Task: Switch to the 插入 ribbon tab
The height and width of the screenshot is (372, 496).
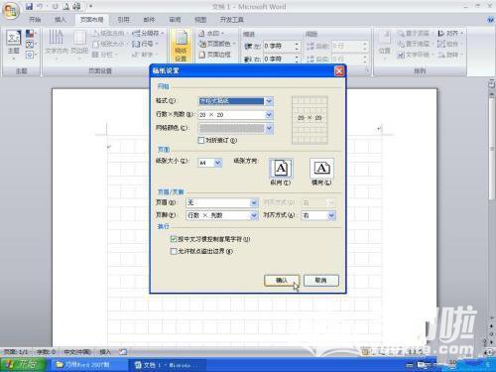Action: [61, 20]
